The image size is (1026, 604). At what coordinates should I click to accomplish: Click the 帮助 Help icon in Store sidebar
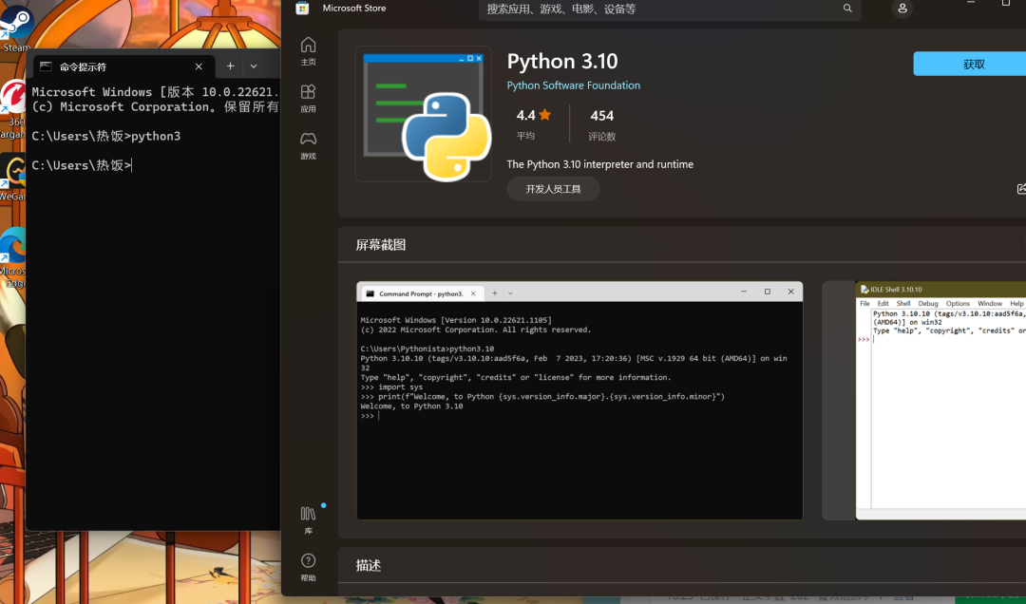pos(308,565)
